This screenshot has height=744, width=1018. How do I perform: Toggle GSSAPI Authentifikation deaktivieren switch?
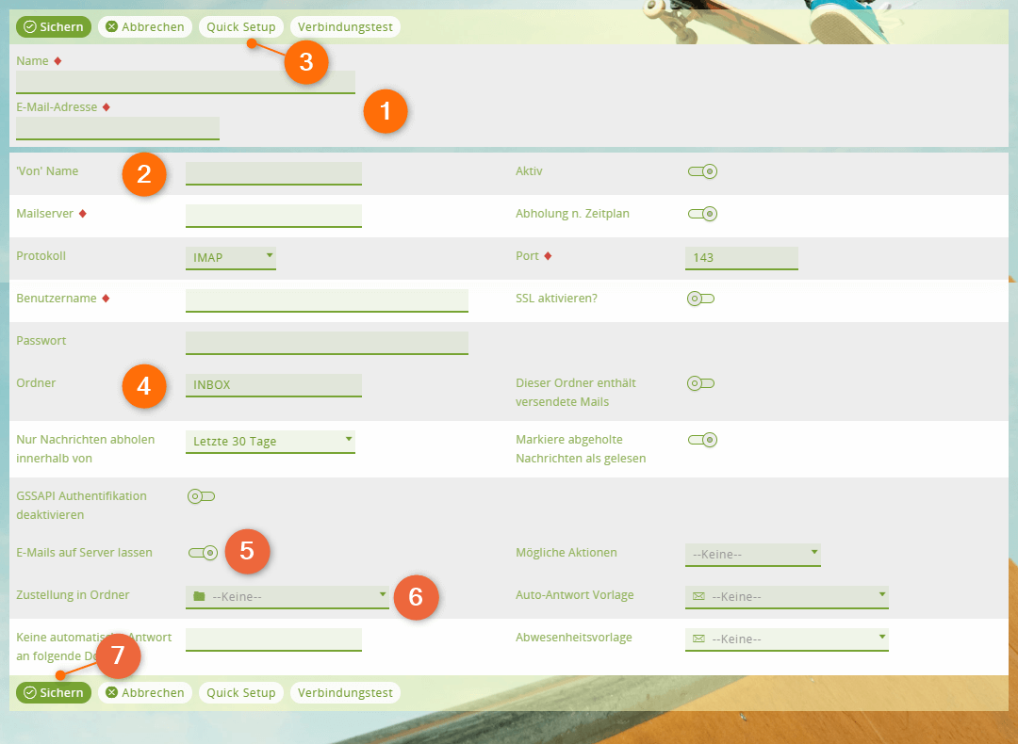(202, 496)
